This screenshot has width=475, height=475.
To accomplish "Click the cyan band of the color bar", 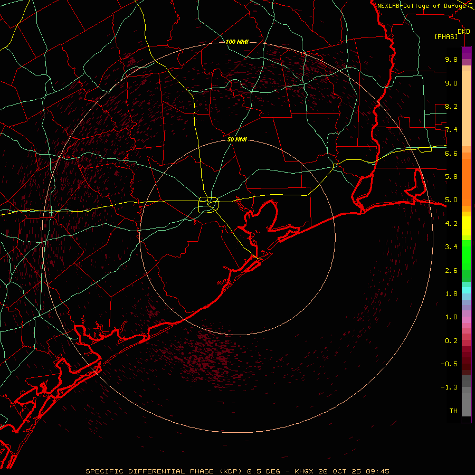I will pos(466,290).
